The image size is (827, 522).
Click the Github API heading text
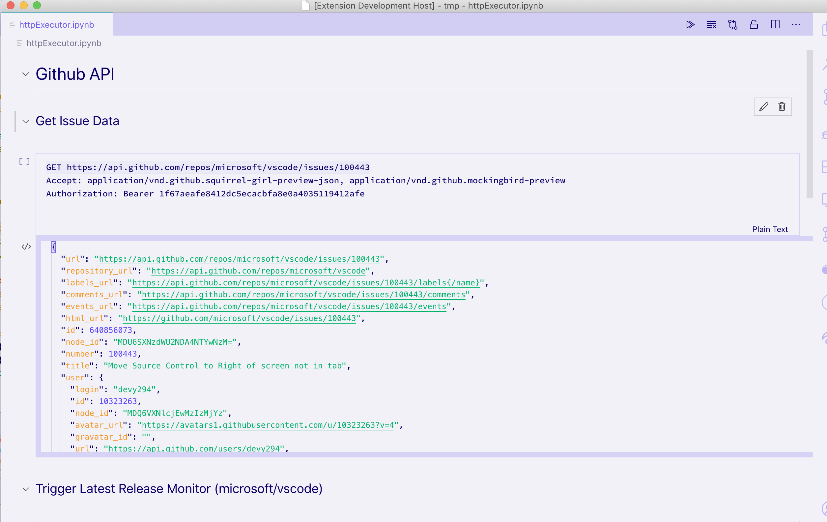tap(75, 74)
